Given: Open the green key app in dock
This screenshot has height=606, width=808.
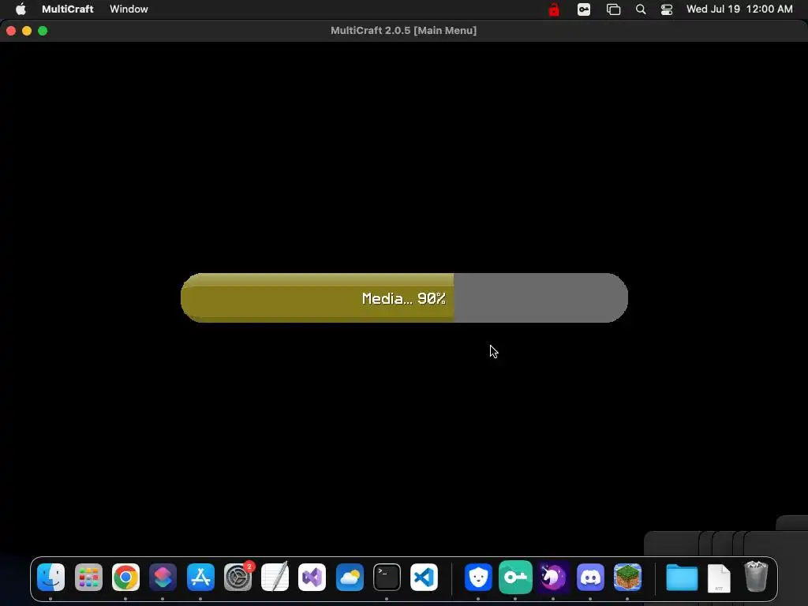Looking at the screenshot, I should click(515, 577).
